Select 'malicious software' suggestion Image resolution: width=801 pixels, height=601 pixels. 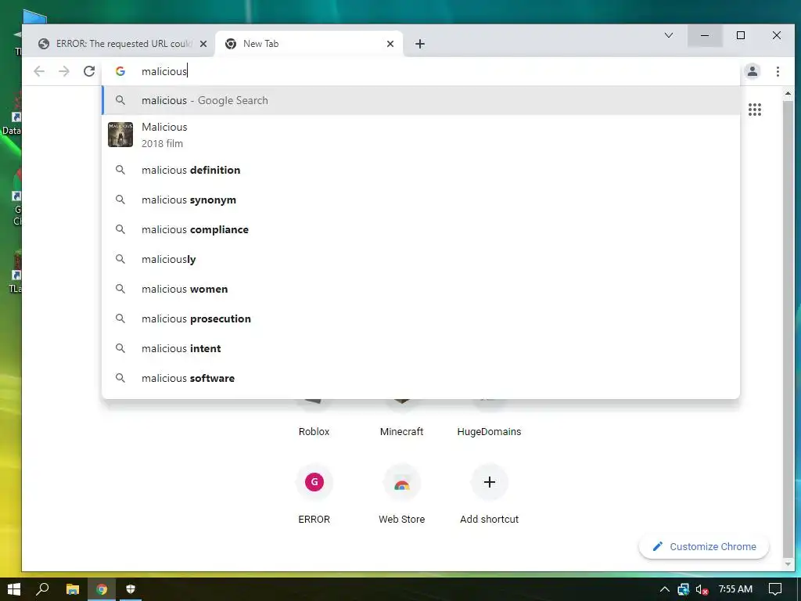click(421, 378)
